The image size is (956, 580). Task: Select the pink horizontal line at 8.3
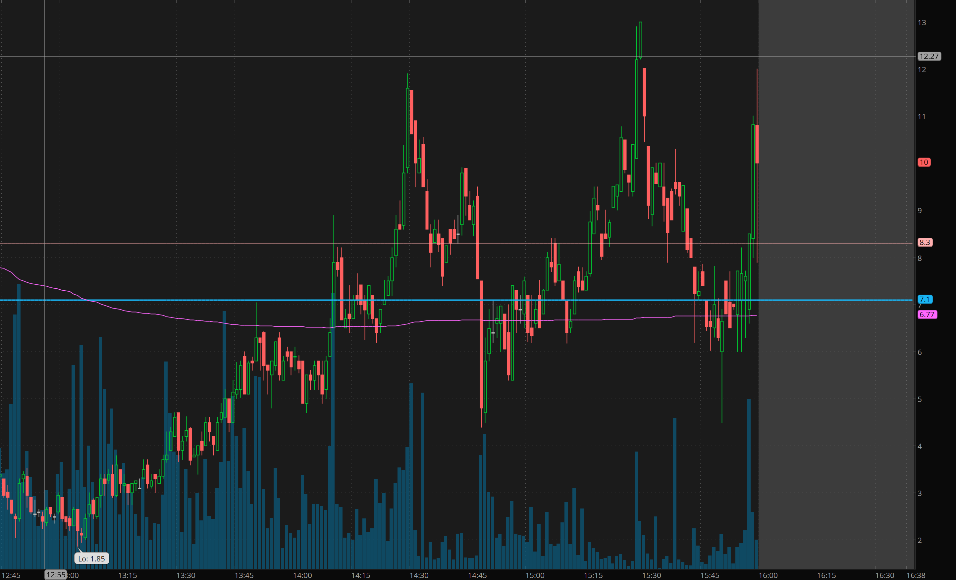tap(155, 243)
